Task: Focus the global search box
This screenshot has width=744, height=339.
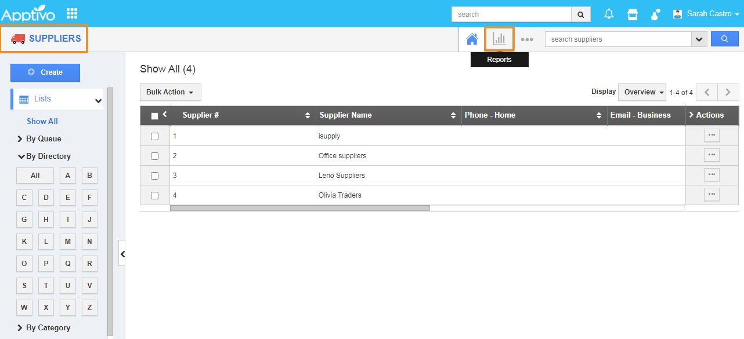Action: click(511, 14)
